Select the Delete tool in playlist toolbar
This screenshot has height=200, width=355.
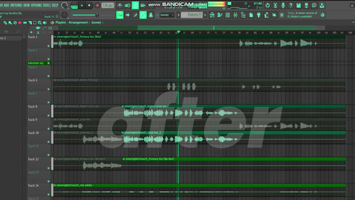click(x=15, y=22)
